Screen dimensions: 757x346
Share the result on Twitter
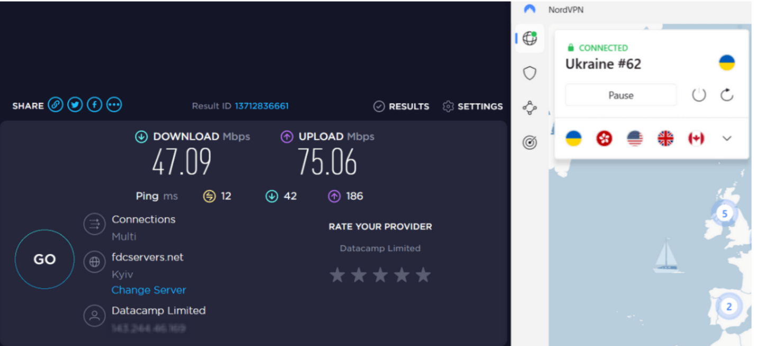tap(75, 105)
